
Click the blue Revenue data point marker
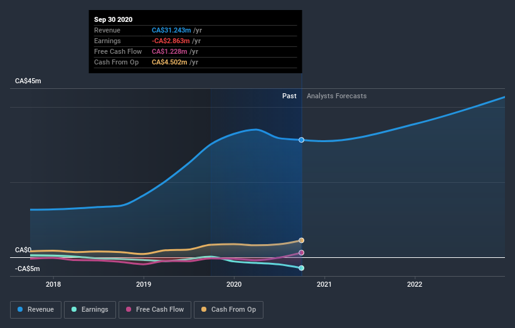point(301,140)
